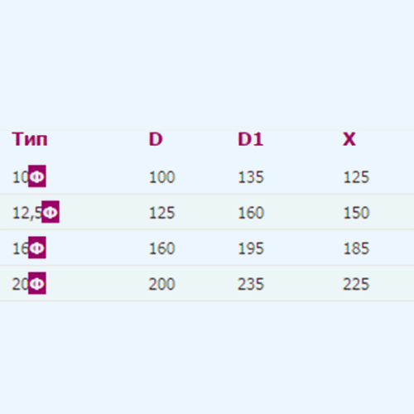
Task: Select the Ф badge in row 16
Action: (x=37, y=248)
